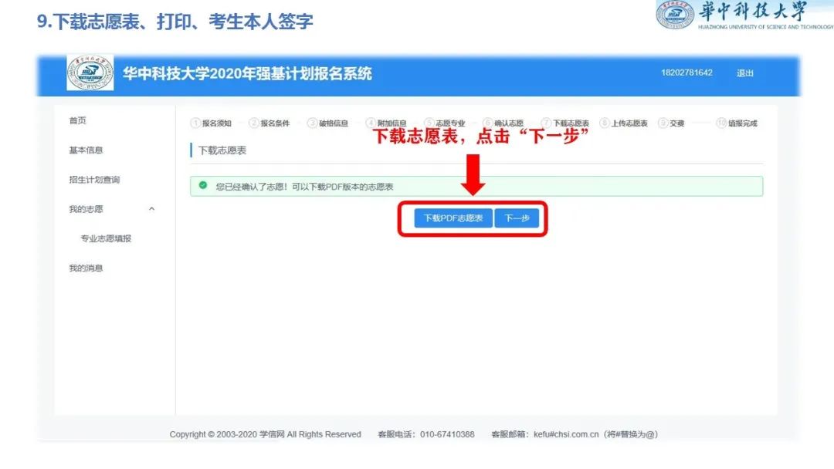Click the 下载PDF志愿表 button
834x469 pixels.
(453, 218)
